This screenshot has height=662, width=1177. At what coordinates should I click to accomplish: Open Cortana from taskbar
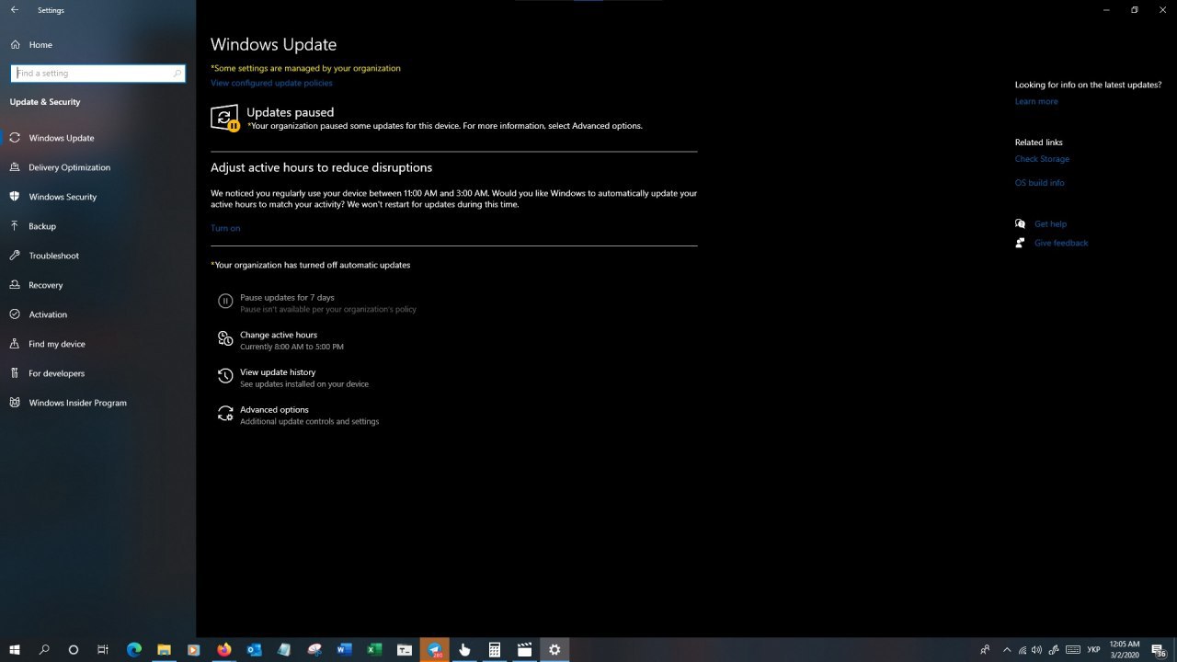(74, 649)
